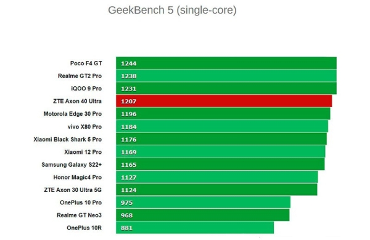Select the Motorola Edge 30 Pro bar
Viewport: 370px width, 240px height.
pyautogui.click(x=223, y=114)
